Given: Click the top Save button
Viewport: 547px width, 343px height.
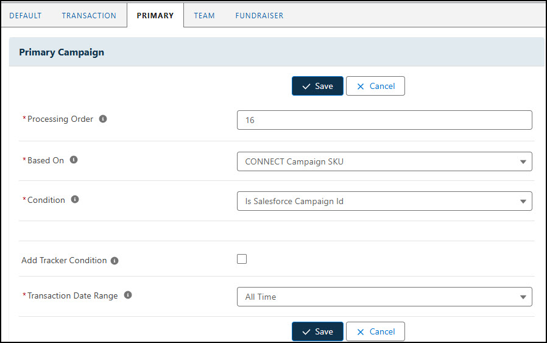Looking at the screenshot, I should click(x=317, y=86).
